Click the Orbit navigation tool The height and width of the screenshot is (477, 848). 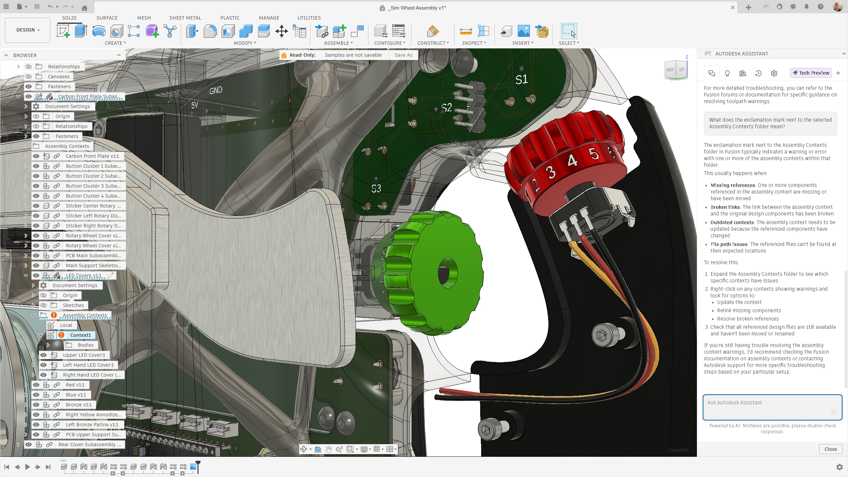pyautogui.click(x=304, y=449)
